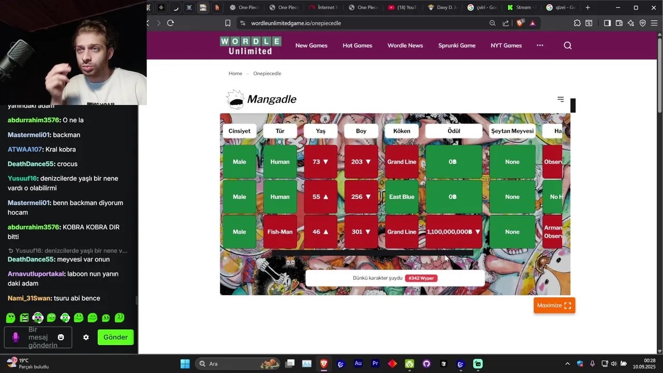This screenshot has width=663, height=373.
Task: Open NYT Games menu item
Action: [506, 46]
